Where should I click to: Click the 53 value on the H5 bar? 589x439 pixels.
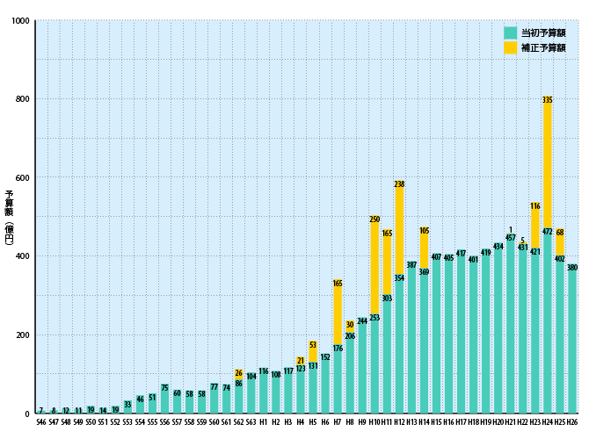pyautogui.click(x=313, y=344)
